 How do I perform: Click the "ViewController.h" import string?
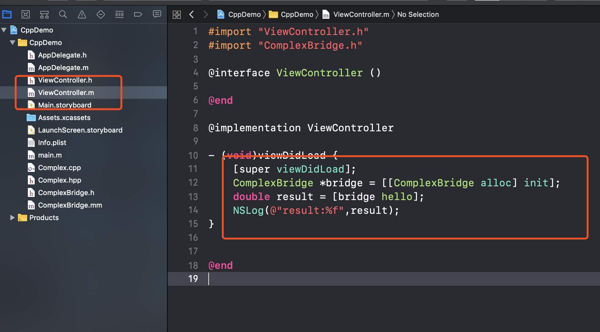coord(313,32)
